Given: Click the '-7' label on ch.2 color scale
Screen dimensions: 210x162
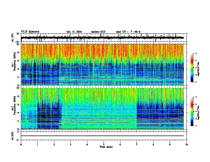Looking at the screenshot, I should [x=195, y=126].
